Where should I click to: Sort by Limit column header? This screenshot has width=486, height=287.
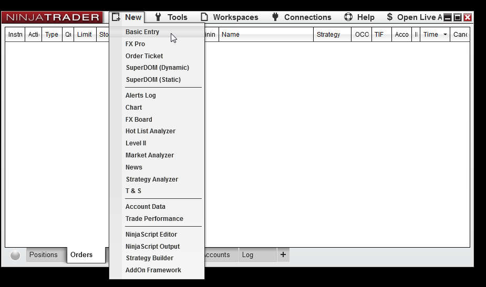coord(85,34)
